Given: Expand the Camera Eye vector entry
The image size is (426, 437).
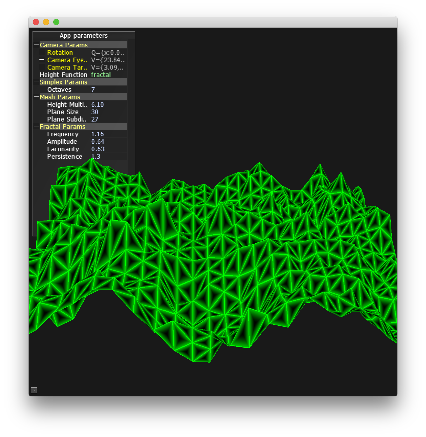Looking at the screenshot, I should point(42,60).
